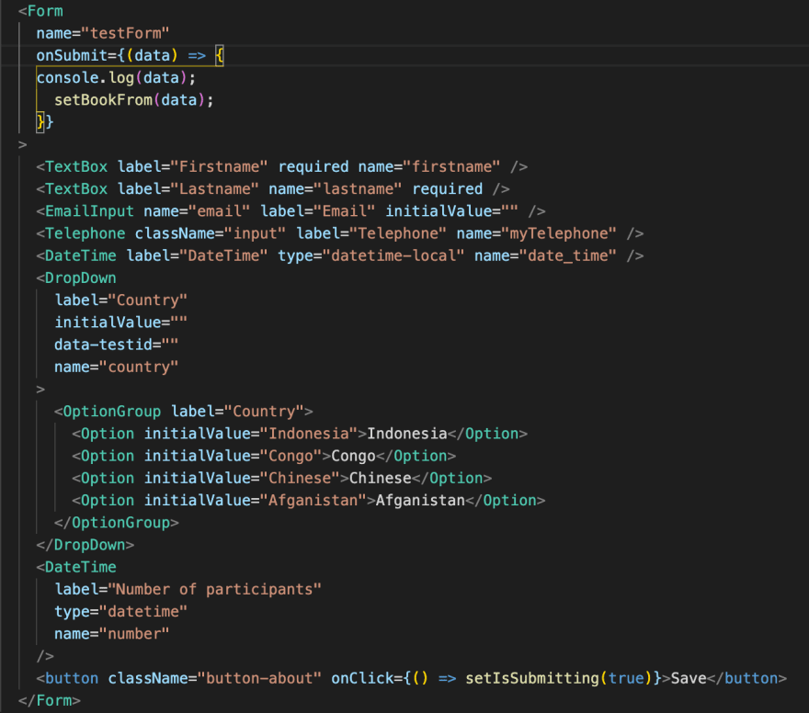Click the name="number" attribute
Viewport: 809px width, 713px height.
112,633
